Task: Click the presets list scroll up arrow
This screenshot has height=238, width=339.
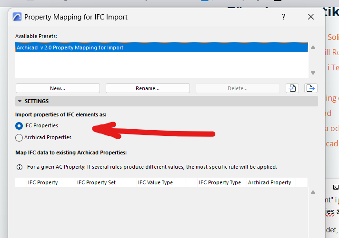Action: (313, 48)
